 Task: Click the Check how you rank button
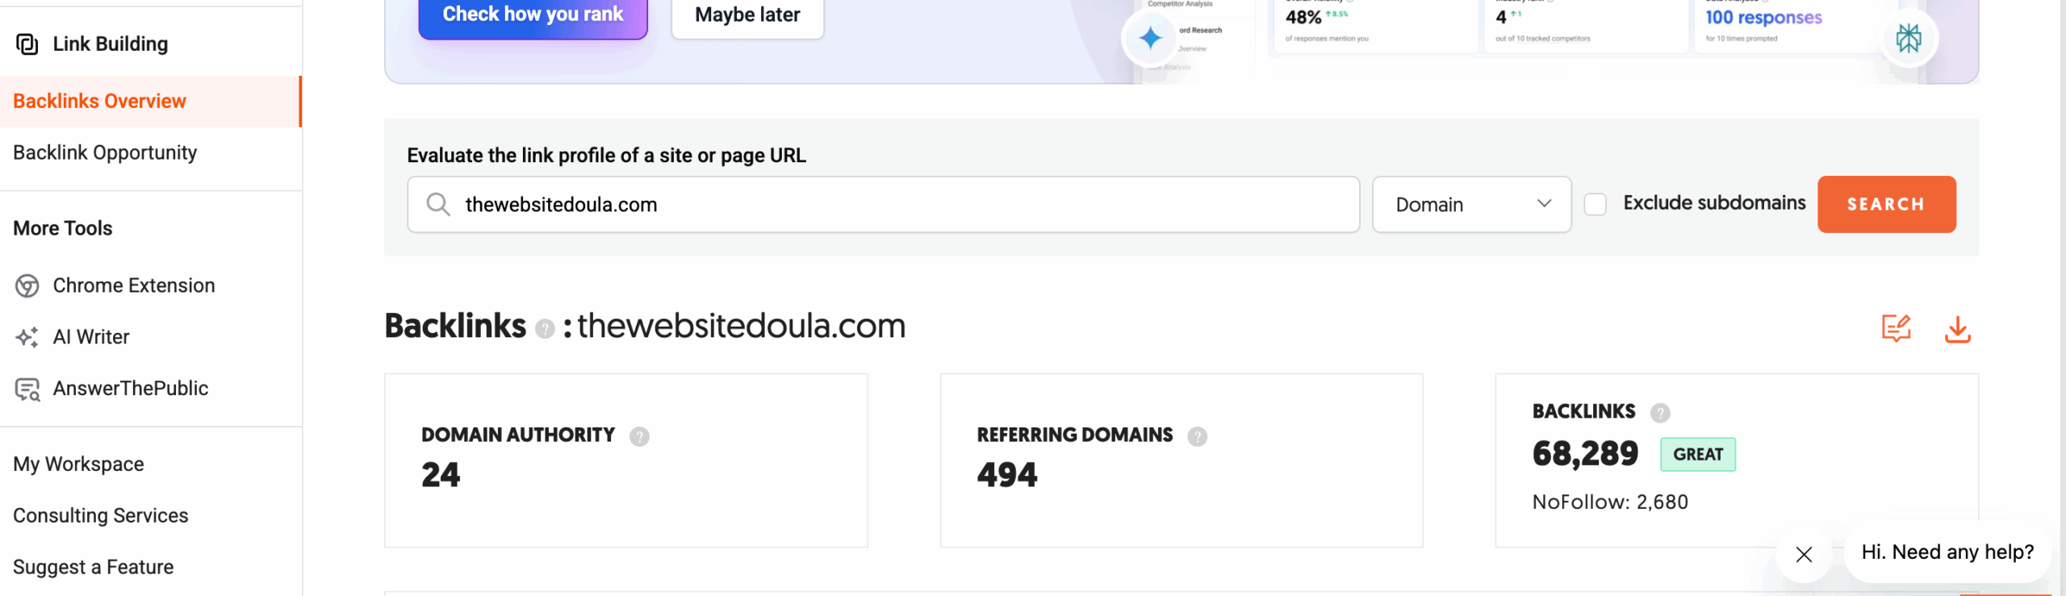(x=533, y=15)
